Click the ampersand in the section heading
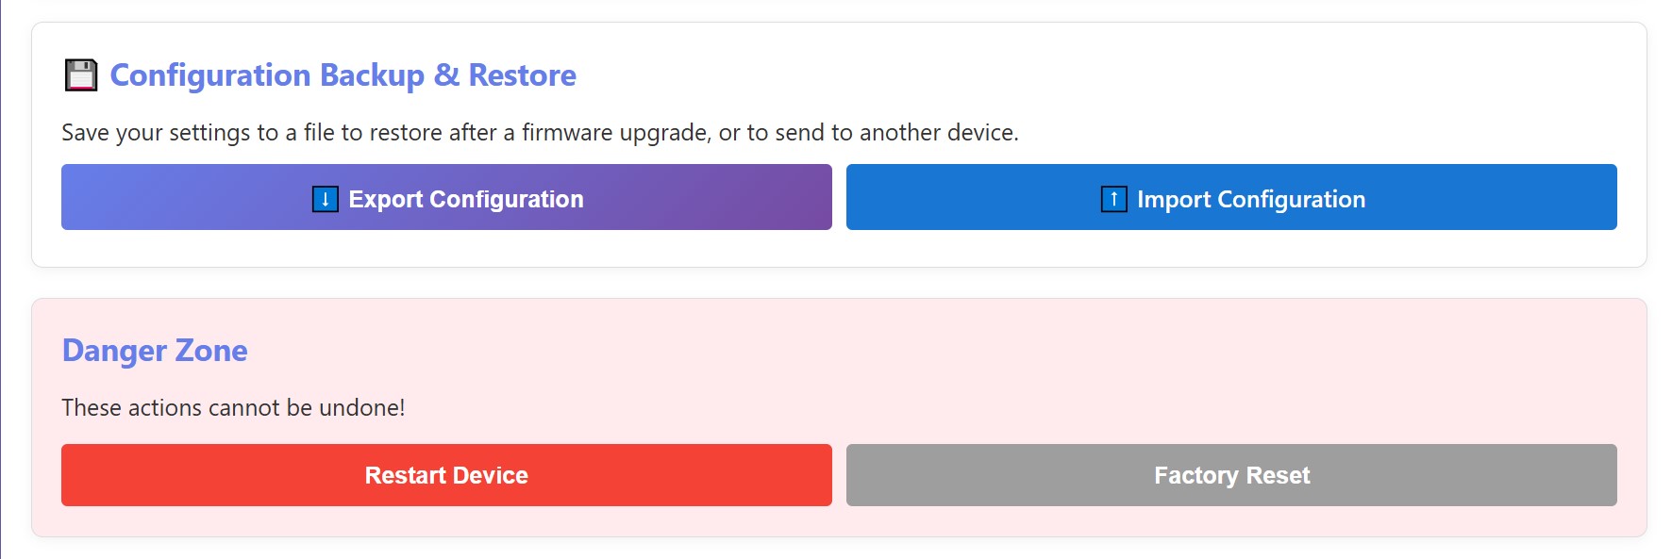Image resolution: width=1672 pixels, height=559 pixels. point(446,75)
